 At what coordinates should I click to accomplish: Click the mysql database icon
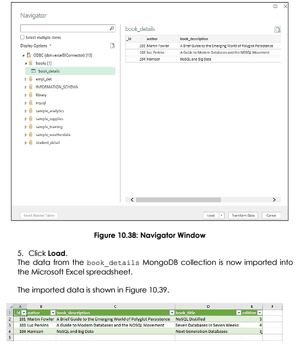coord(31,103)
